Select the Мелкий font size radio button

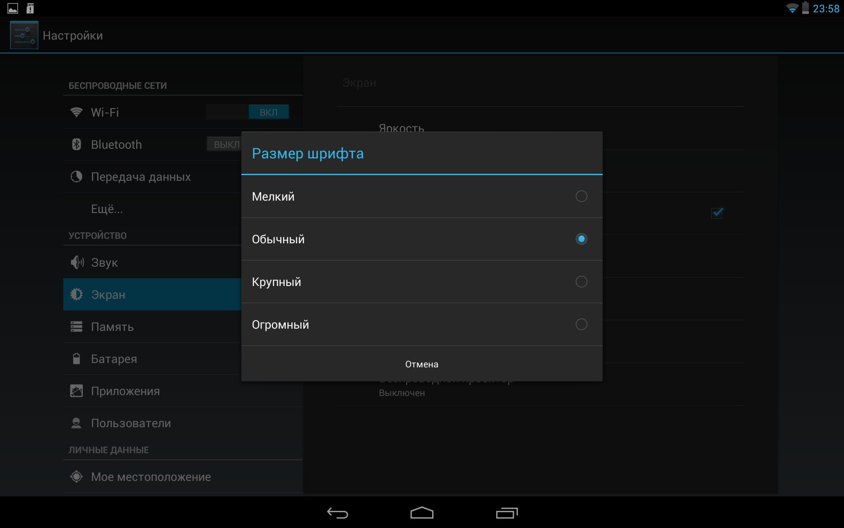tap(581, 196)
